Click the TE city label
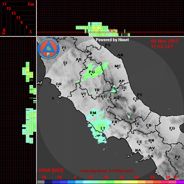 coord(124,88)
